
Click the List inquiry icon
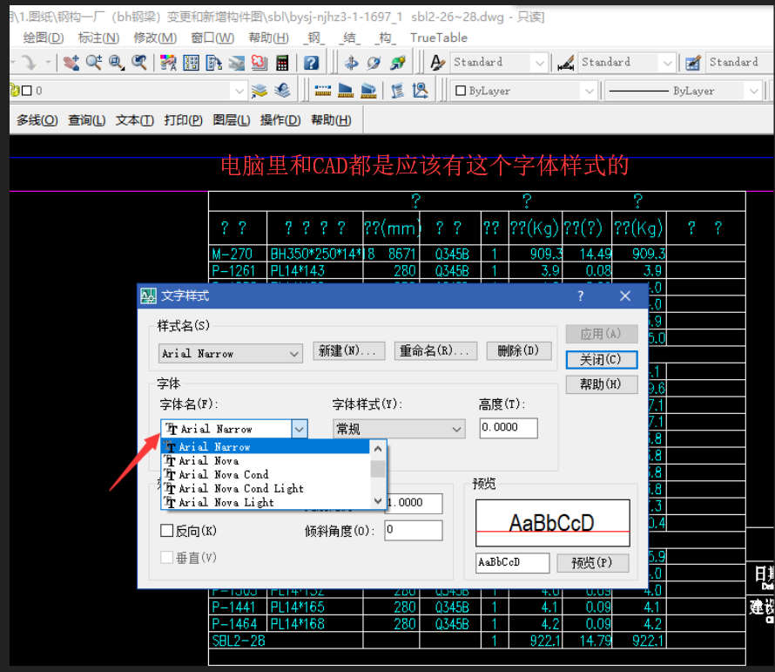(x=397, y=91)
